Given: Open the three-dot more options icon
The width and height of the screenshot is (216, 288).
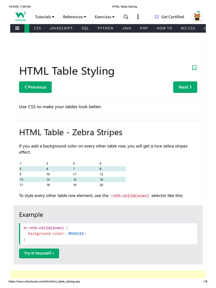Looking at the screenshot, I should tap(138, 17).
